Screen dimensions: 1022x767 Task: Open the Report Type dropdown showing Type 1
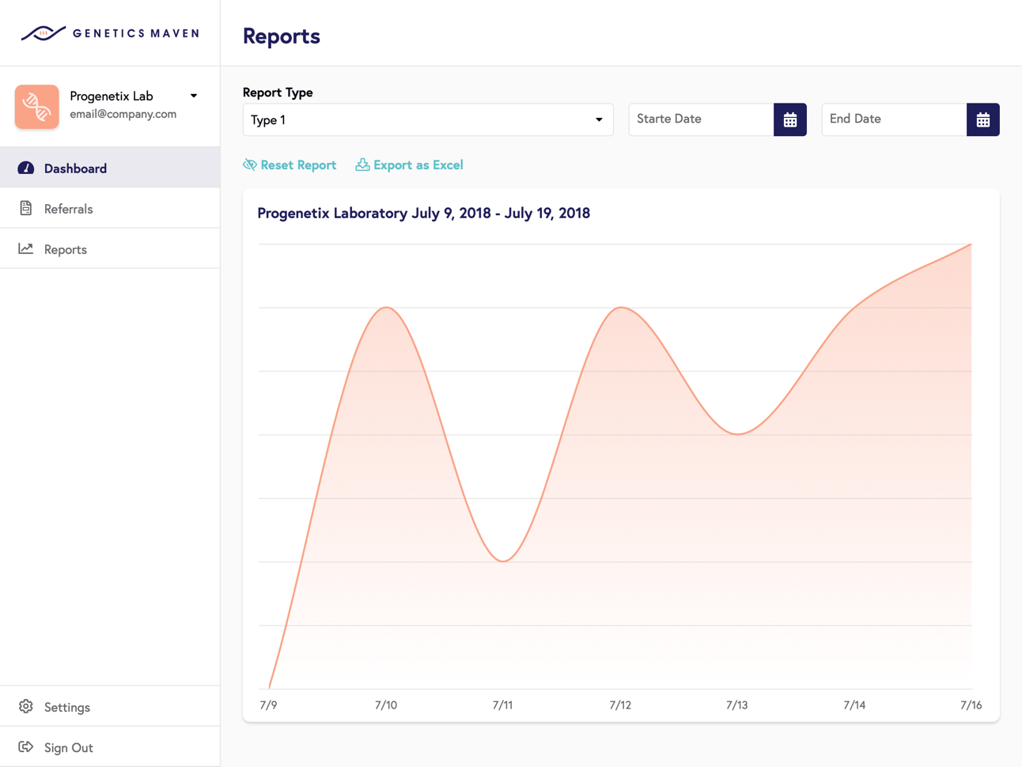pos(428,119)
